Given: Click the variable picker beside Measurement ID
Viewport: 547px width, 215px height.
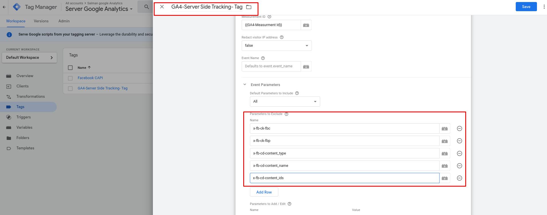Looking at the screenshot, I should coord(306,25).
